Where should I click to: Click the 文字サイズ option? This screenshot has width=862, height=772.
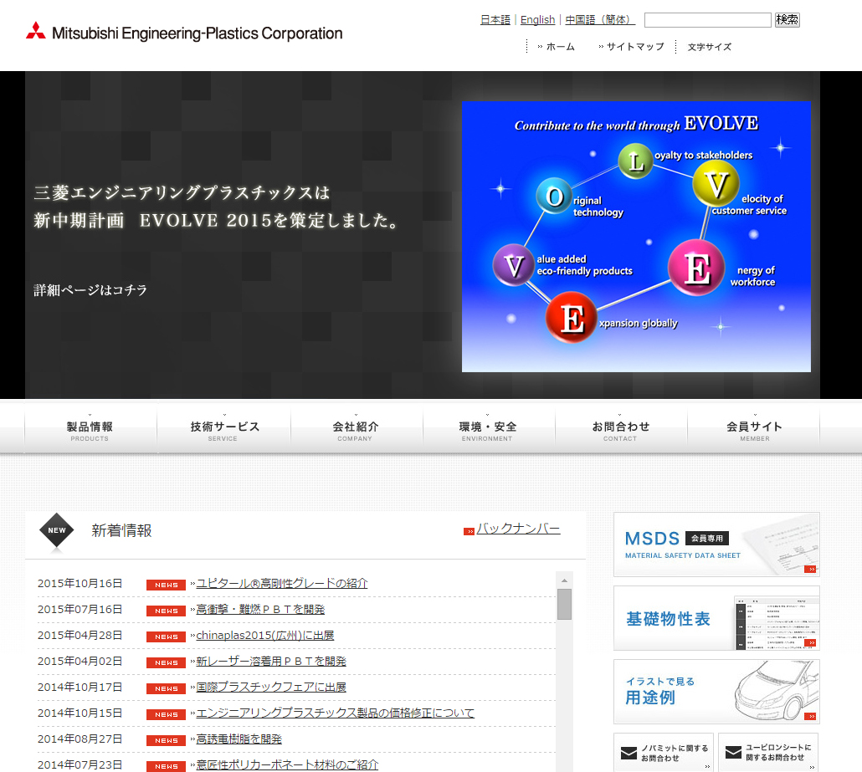(710, 47)
